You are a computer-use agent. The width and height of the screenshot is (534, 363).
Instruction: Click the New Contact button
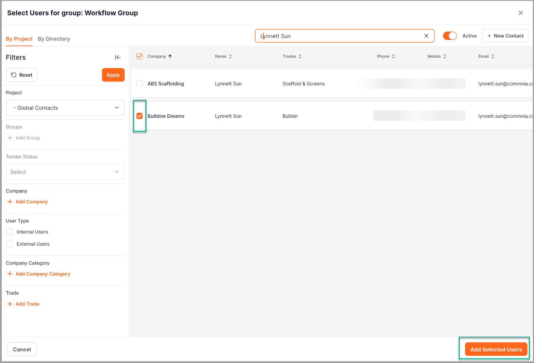tap(505, 36)
